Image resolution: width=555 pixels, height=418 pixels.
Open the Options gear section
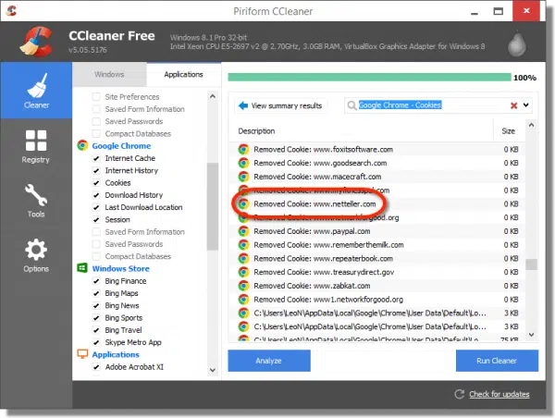pos(36,255)
